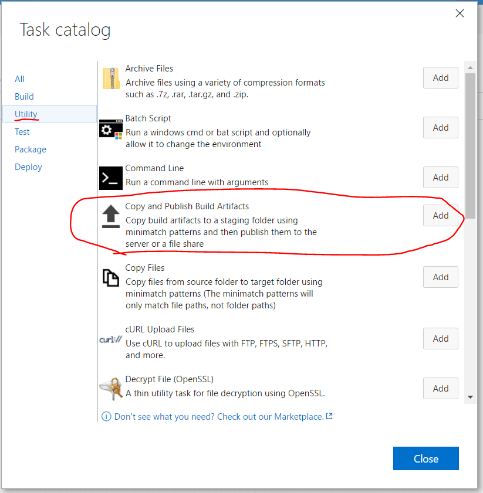
Task: Click the Copy Files documents icon
Action: [111, 278]
